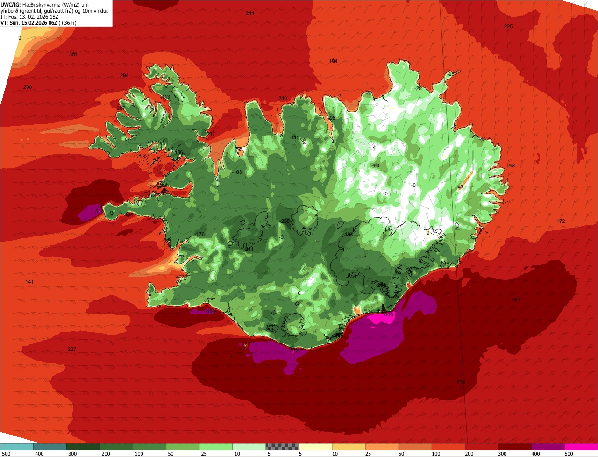Click the map value '244' at the top
This screenshot has width=598, height=457.
click(250, 13)
